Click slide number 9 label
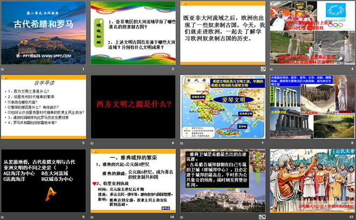 83,217
